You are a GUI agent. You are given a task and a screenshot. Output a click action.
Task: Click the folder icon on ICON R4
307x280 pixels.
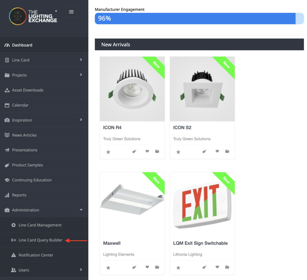coord(157,152)
